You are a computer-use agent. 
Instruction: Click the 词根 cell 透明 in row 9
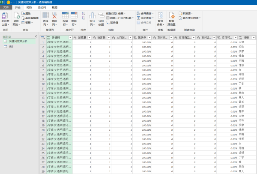pos(247,79)
